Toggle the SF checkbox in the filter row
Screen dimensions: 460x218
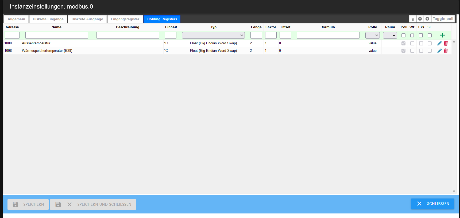pyautogui.click(x=430, y=35)
